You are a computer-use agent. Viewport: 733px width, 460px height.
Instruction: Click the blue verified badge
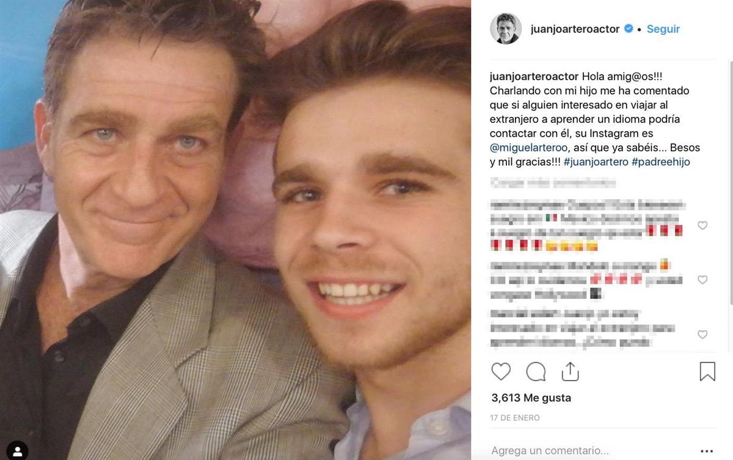click(x=628, y=29)
